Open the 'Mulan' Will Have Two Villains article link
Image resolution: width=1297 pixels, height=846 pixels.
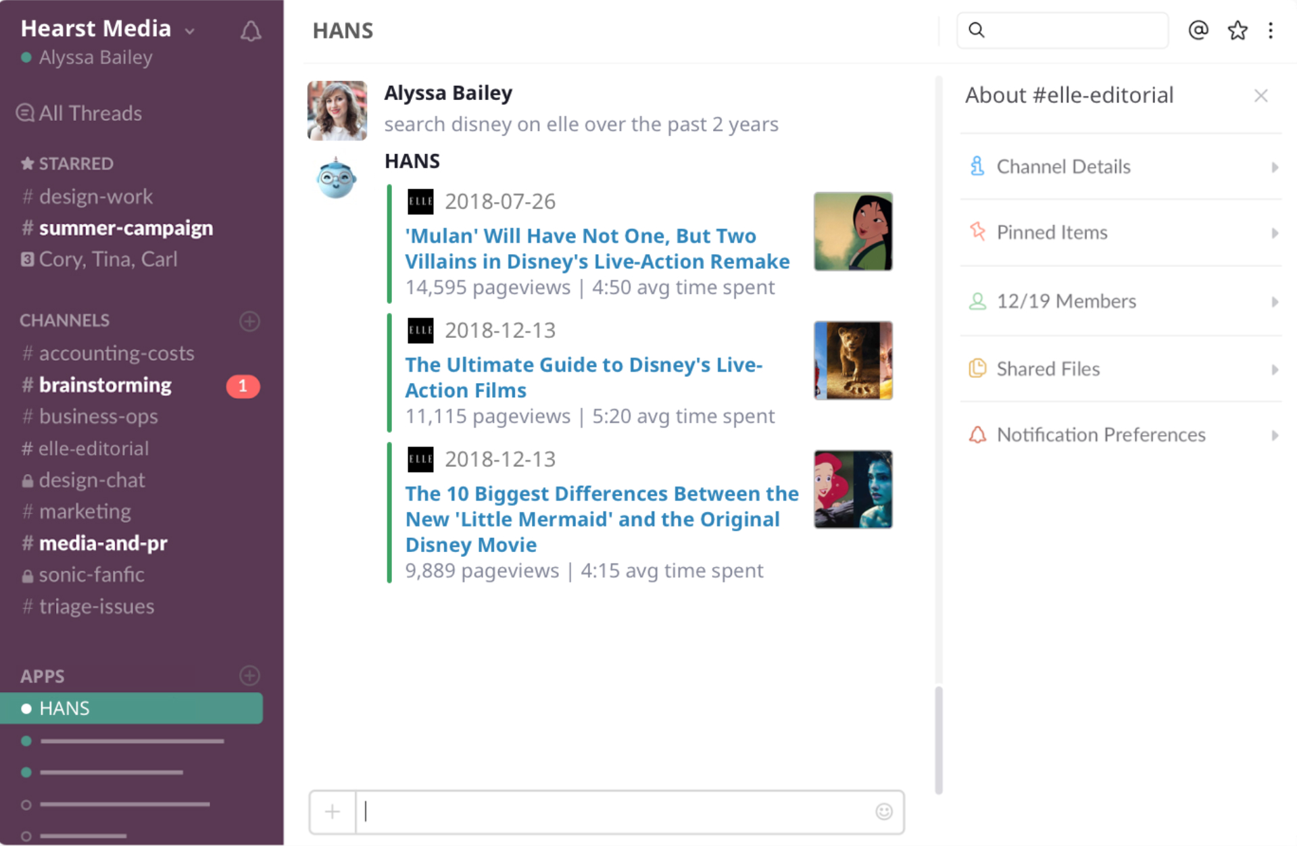pyautogui.click(x=597, y=248)
